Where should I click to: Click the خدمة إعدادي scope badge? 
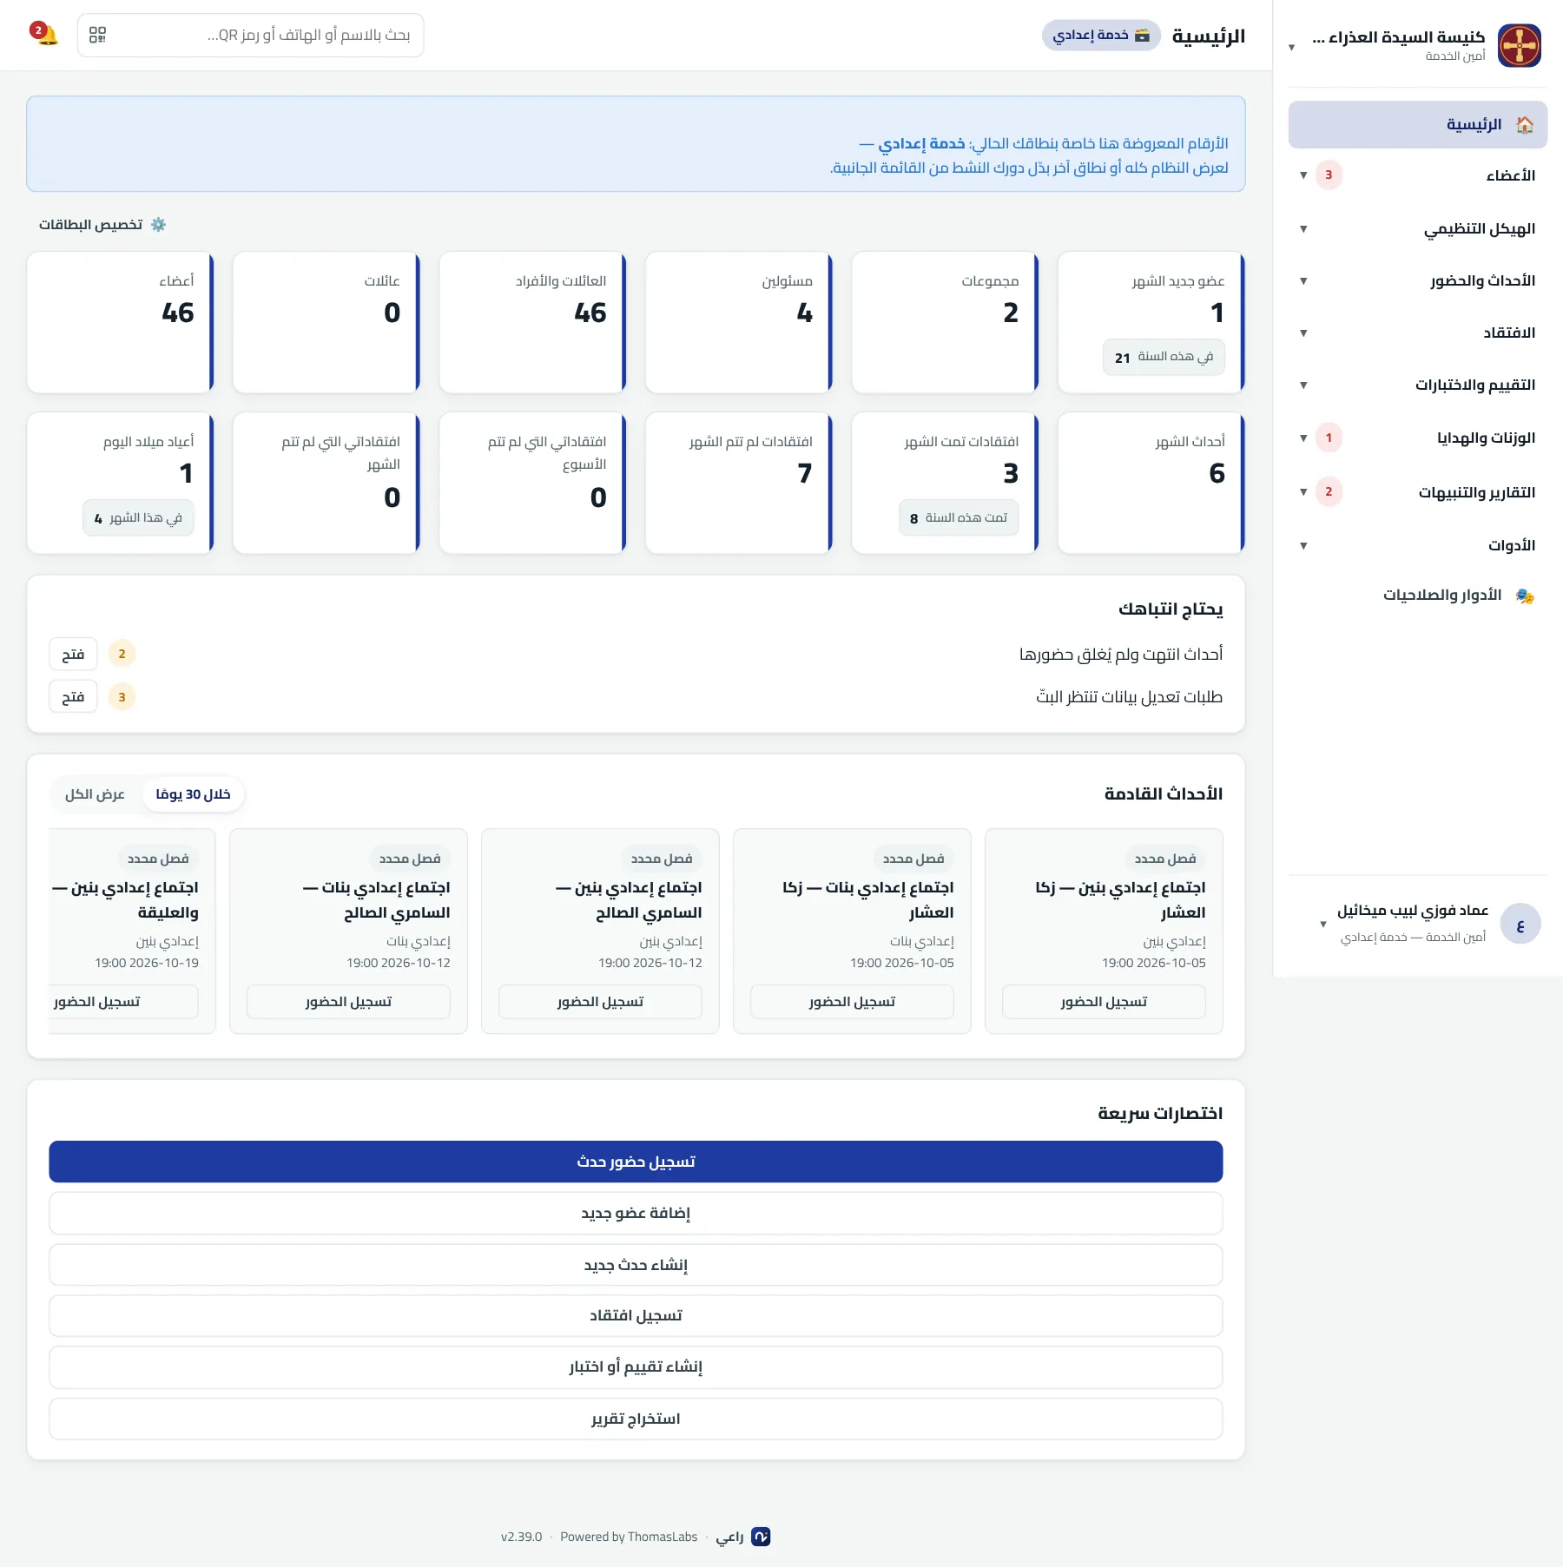(x=1101, y=36)
